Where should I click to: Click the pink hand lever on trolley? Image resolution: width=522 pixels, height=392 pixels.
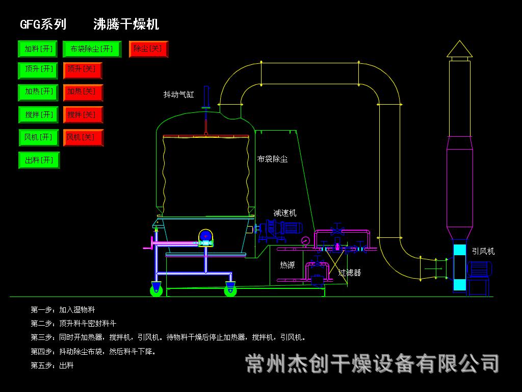(x=150, y=243)
